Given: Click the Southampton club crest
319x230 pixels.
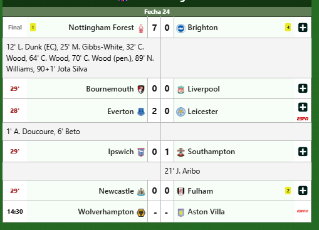Looking at the screenshot, I should coord(180,152).
